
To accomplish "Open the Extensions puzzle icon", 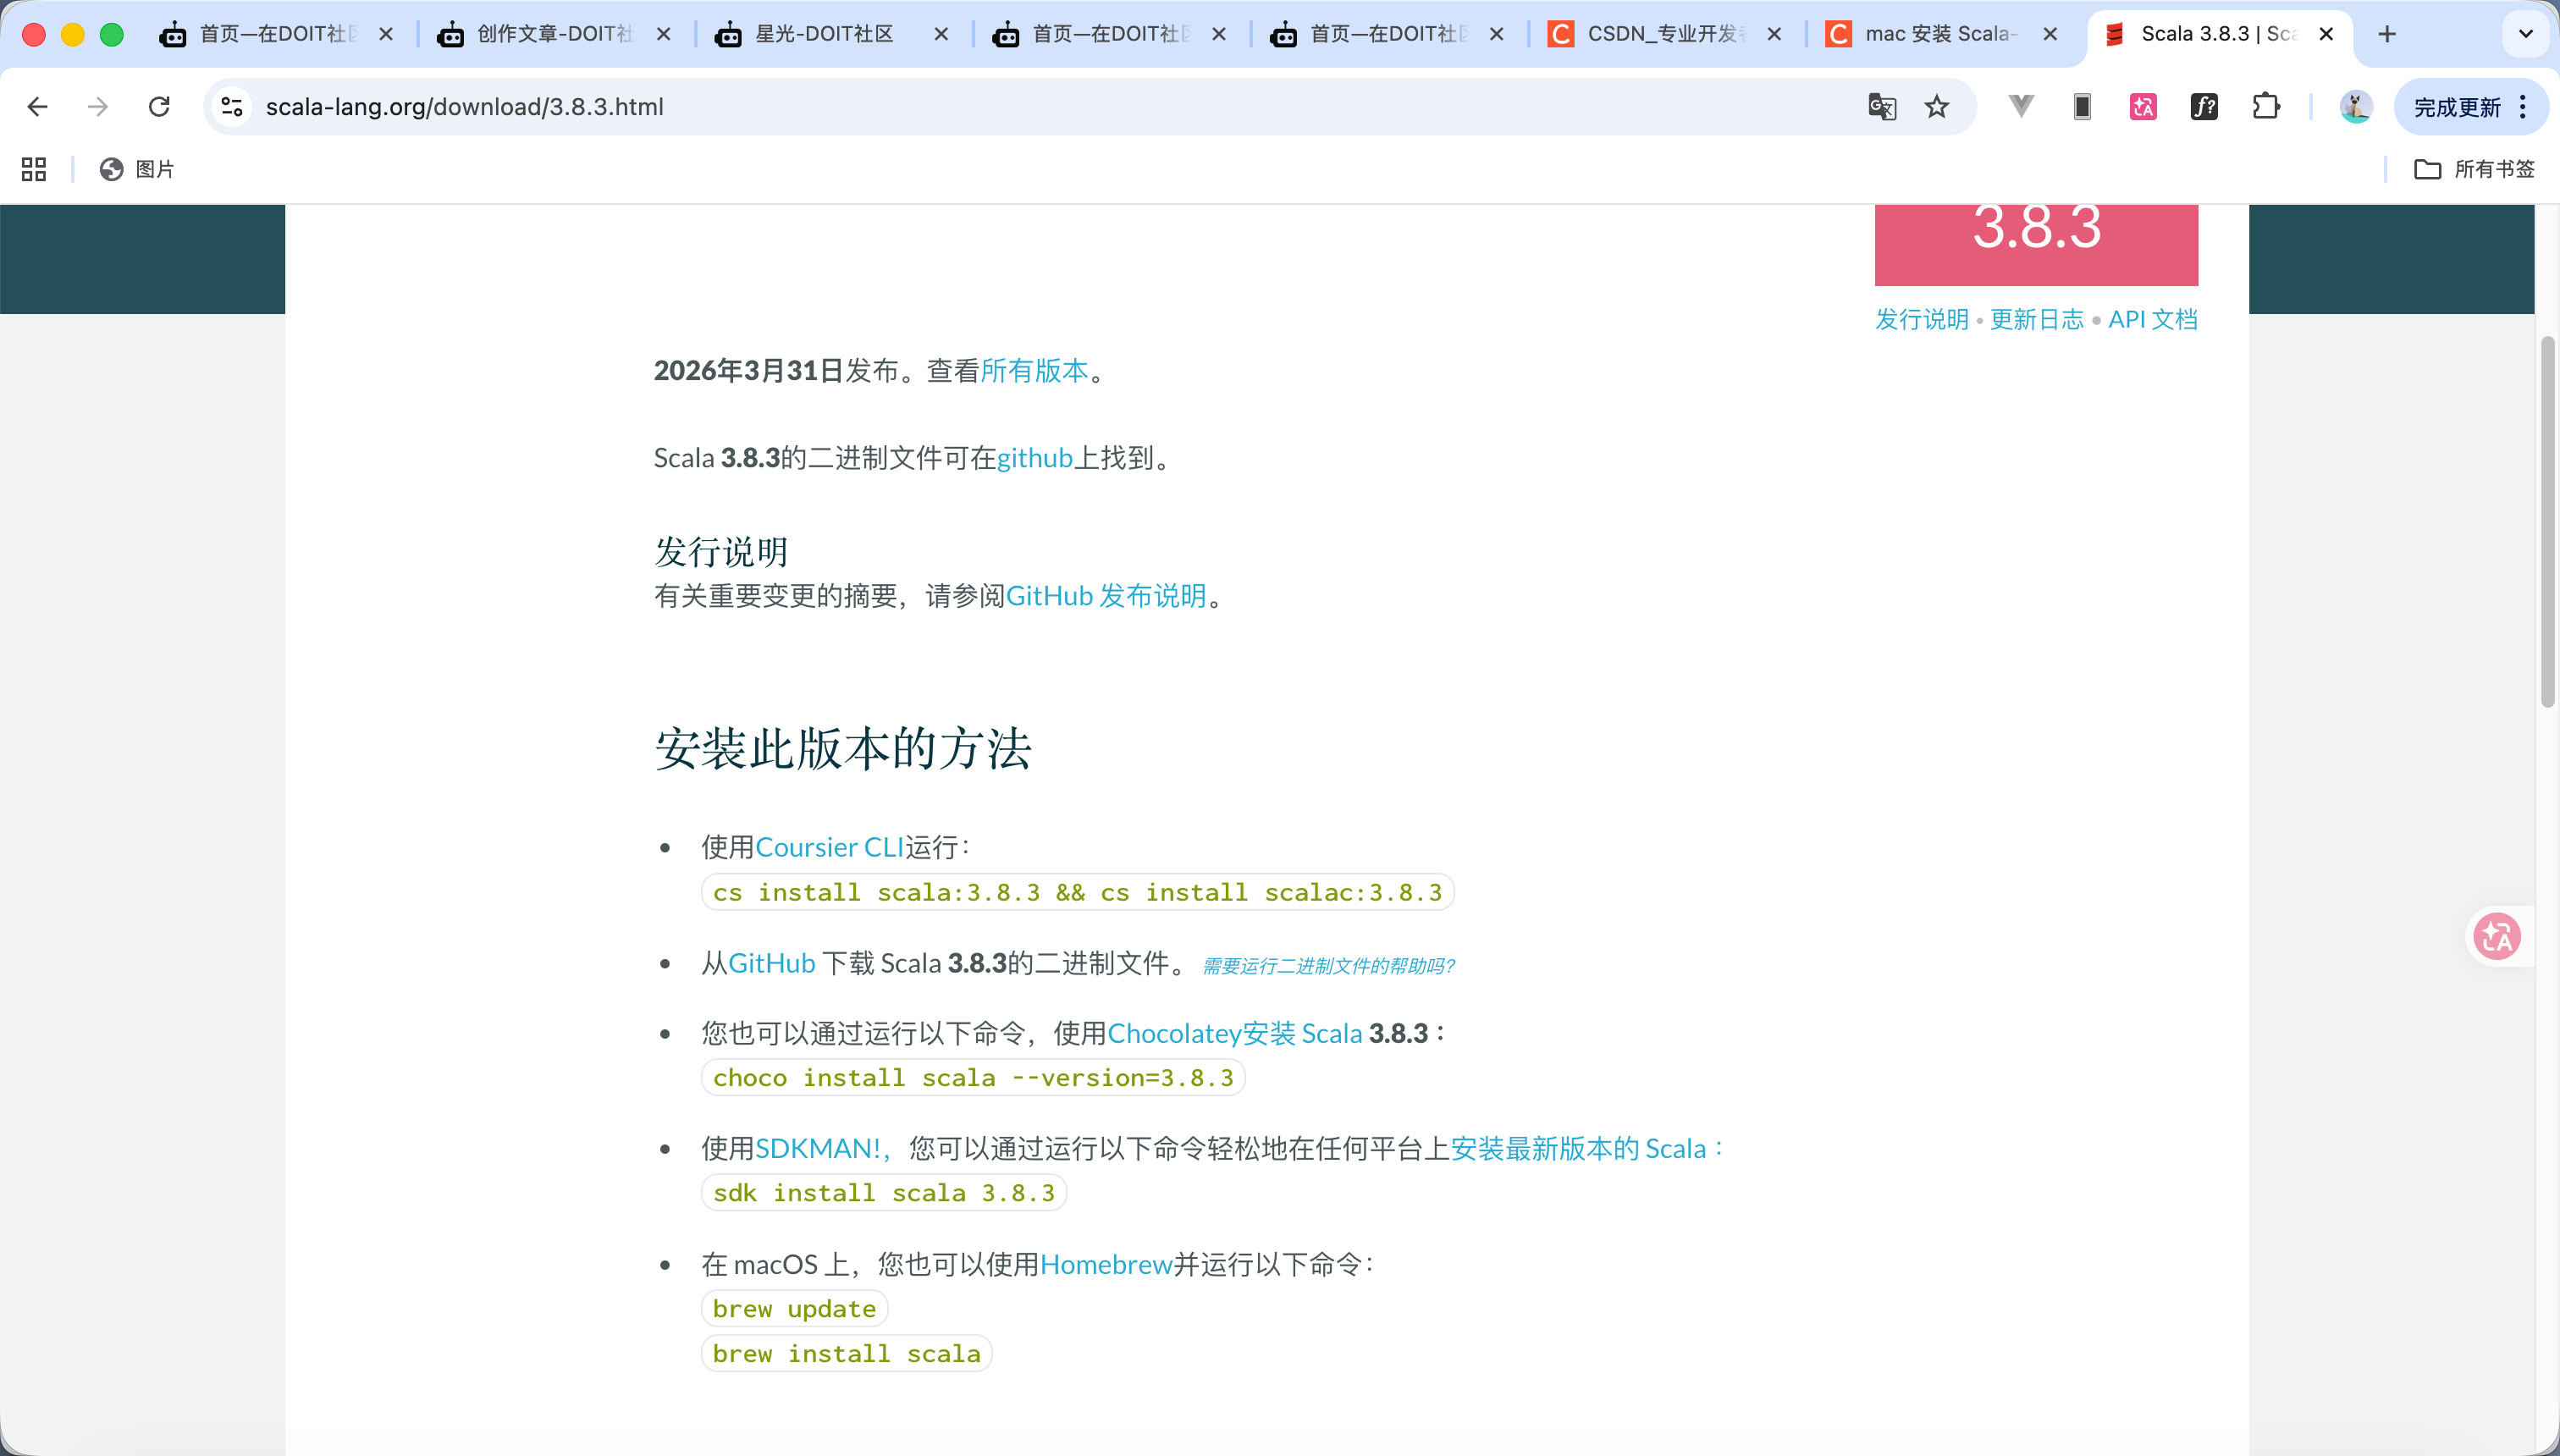I will 2266,106.
